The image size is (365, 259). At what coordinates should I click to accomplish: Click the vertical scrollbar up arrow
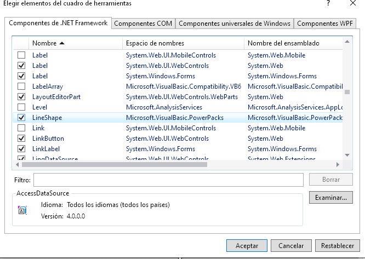[x=347, y=42]
